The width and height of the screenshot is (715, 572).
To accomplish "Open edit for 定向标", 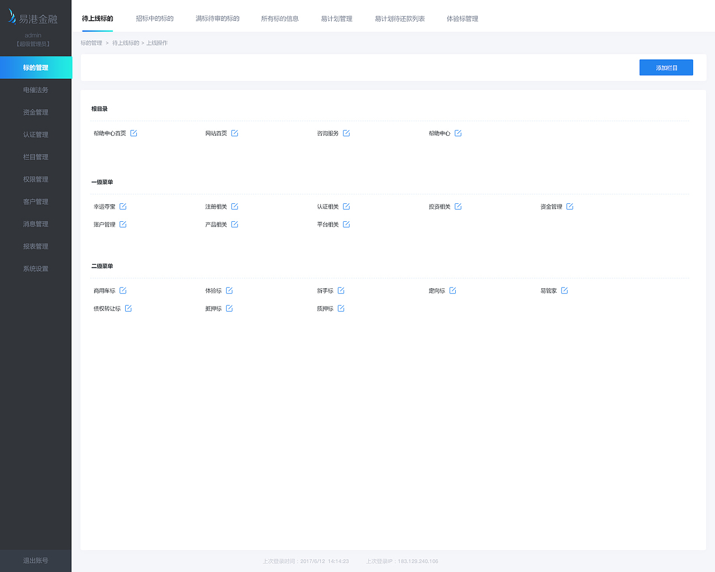I will pyautogui.click(x=452, y=290).
